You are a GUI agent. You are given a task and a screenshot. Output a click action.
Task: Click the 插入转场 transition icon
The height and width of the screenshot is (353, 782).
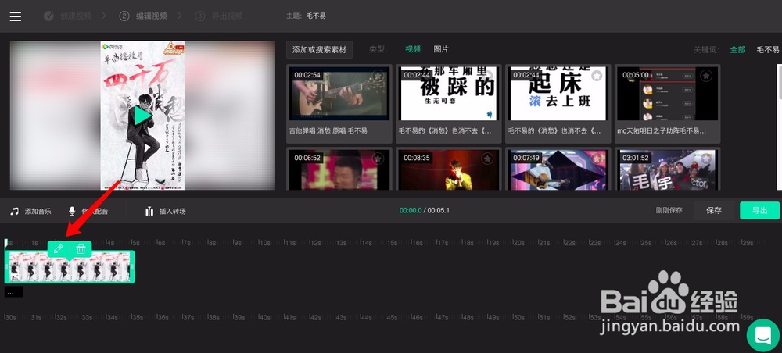149,211
